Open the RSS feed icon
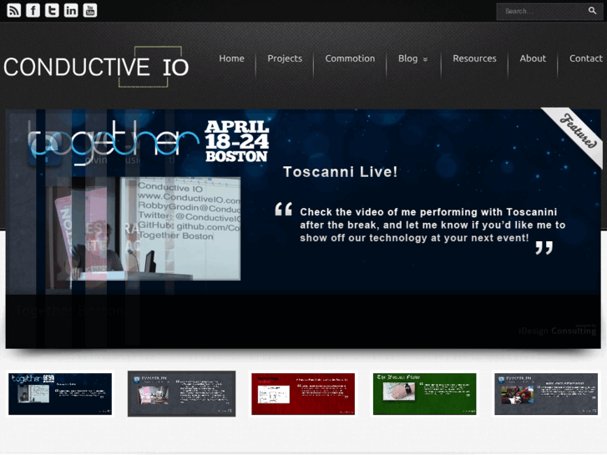 (x=14, y=11)
